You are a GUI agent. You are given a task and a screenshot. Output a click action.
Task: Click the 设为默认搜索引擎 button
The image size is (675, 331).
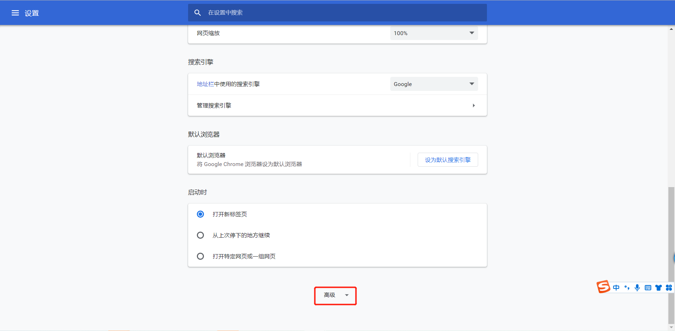(448, 160)
